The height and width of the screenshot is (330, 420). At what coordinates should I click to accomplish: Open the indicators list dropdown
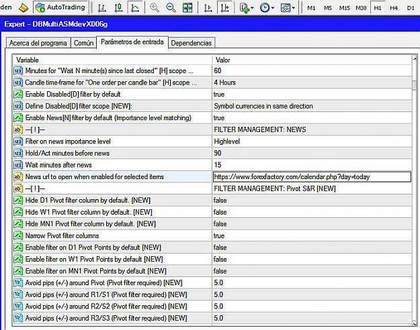click(x=247, y=8)
